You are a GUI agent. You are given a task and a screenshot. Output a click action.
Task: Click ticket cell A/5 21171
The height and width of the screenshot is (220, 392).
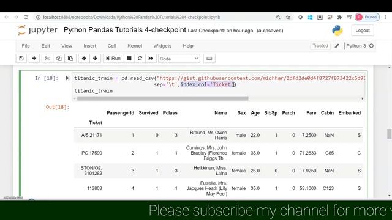point(91,135)
